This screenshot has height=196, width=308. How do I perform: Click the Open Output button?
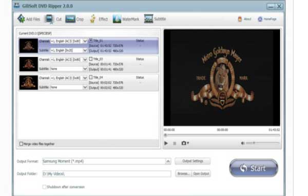201,173
